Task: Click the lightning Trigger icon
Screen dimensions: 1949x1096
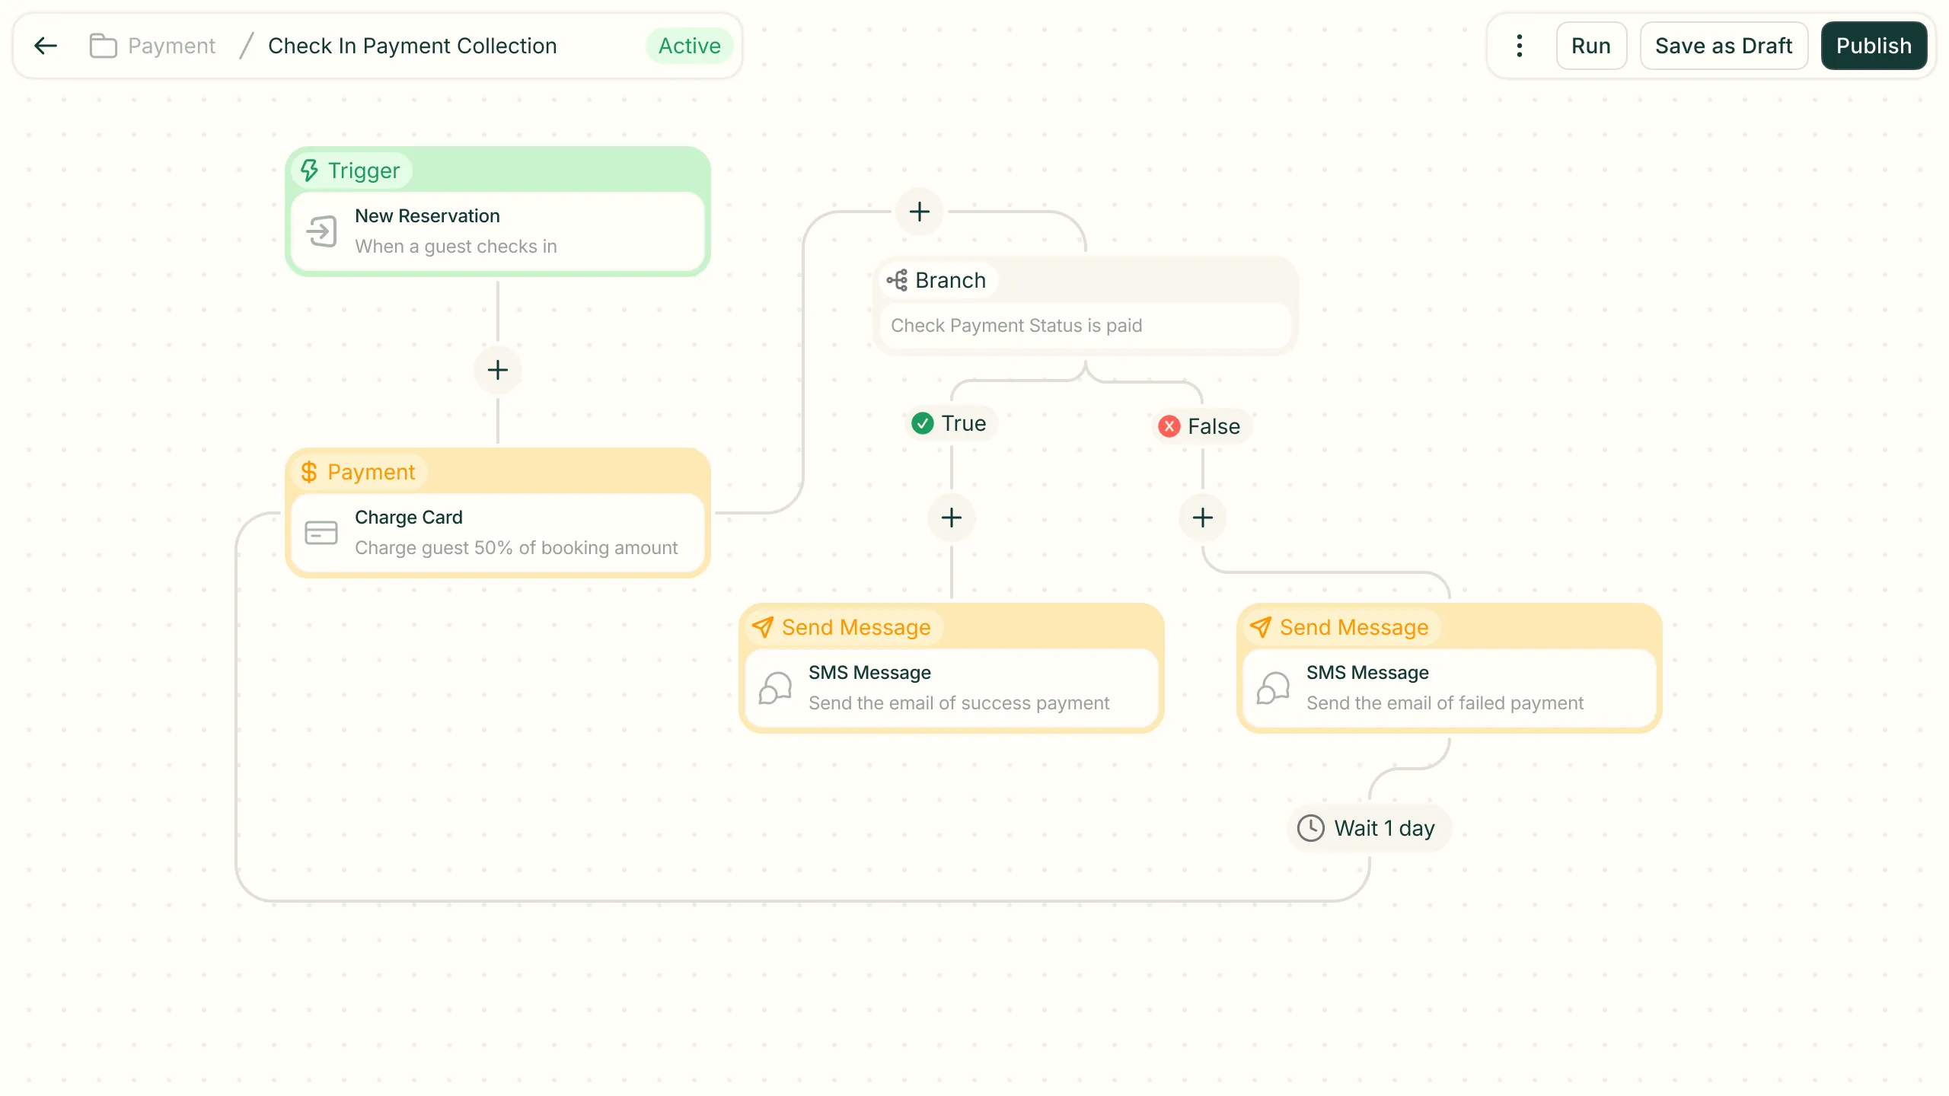Action: coord(309,170)
